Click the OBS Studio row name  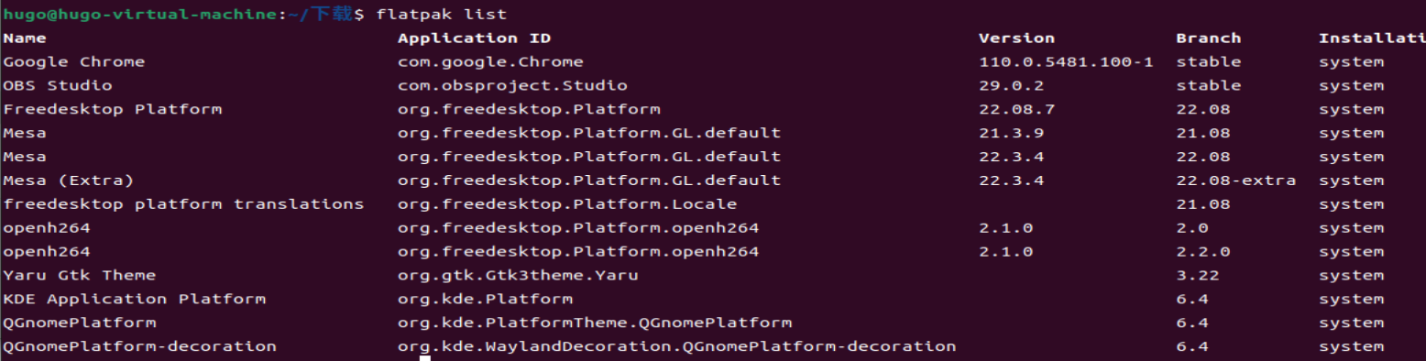pyautogui.click(x=58, y=86)
